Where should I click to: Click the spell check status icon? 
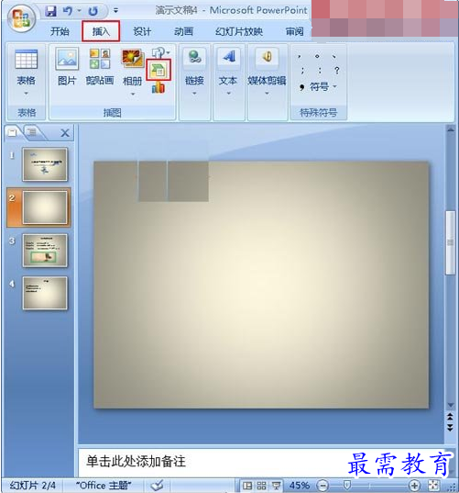click(x=157, y=485)
